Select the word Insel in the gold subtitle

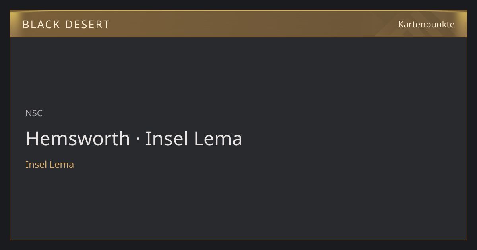(x=36, y=165)
